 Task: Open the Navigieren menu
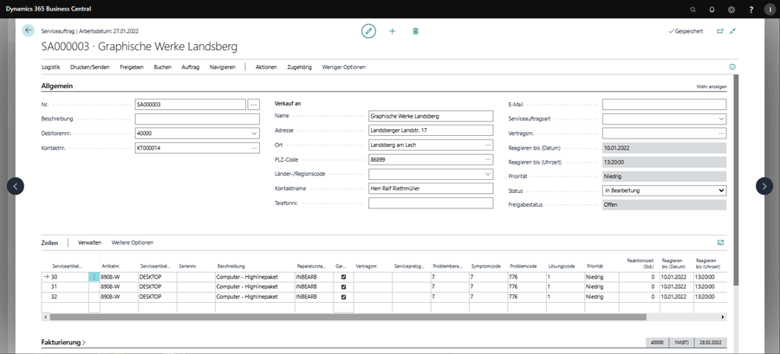tap(223, 67)
